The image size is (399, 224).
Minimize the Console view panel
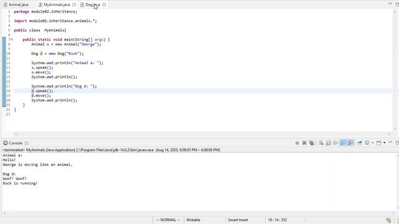[x=390, y=142]
